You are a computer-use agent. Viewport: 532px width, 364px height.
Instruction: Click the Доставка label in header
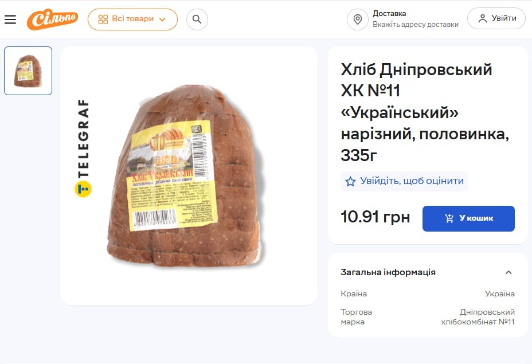click(389, 14)
